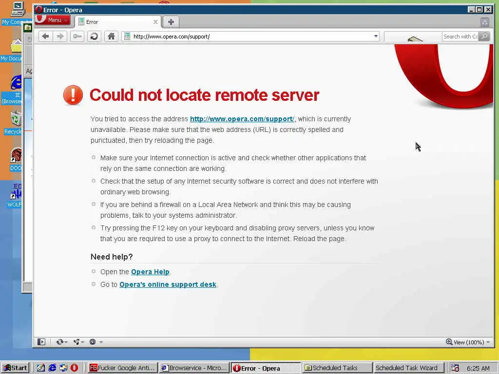499x374 pixels.
Task: Open the red Opera Menu button
Action: 52,19
